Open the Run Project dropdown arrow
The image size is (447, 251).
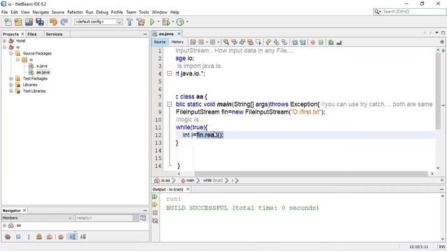point(159,22)
